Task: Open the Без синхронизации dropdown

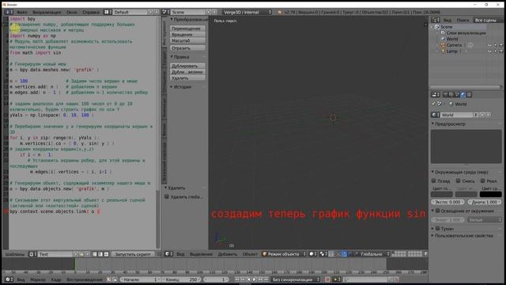Action: click(295, 279)
